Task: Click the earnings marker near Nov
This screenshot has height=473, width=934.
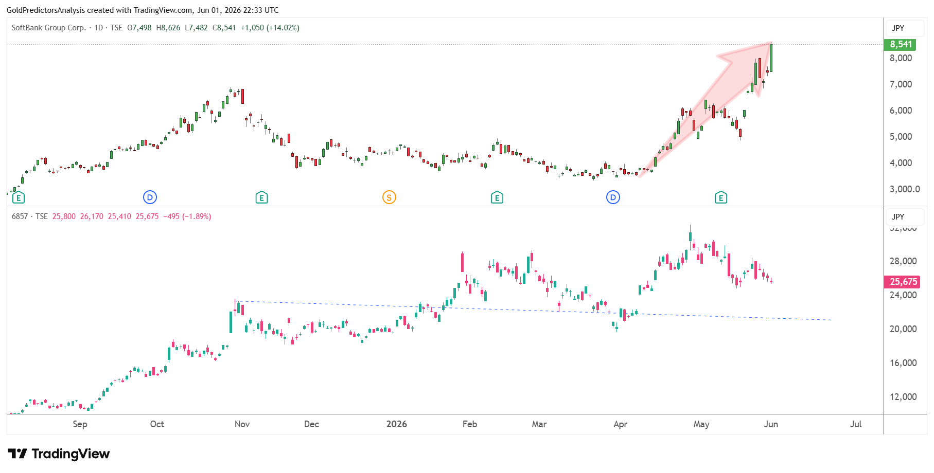Action: point(261,197)
